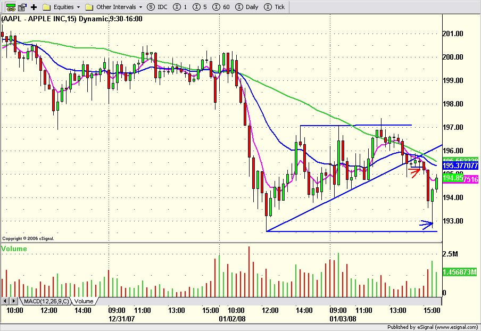Click the 2.5M volume axis label
This screenshot has height=331, width=481.
click(x=450, y=254)
